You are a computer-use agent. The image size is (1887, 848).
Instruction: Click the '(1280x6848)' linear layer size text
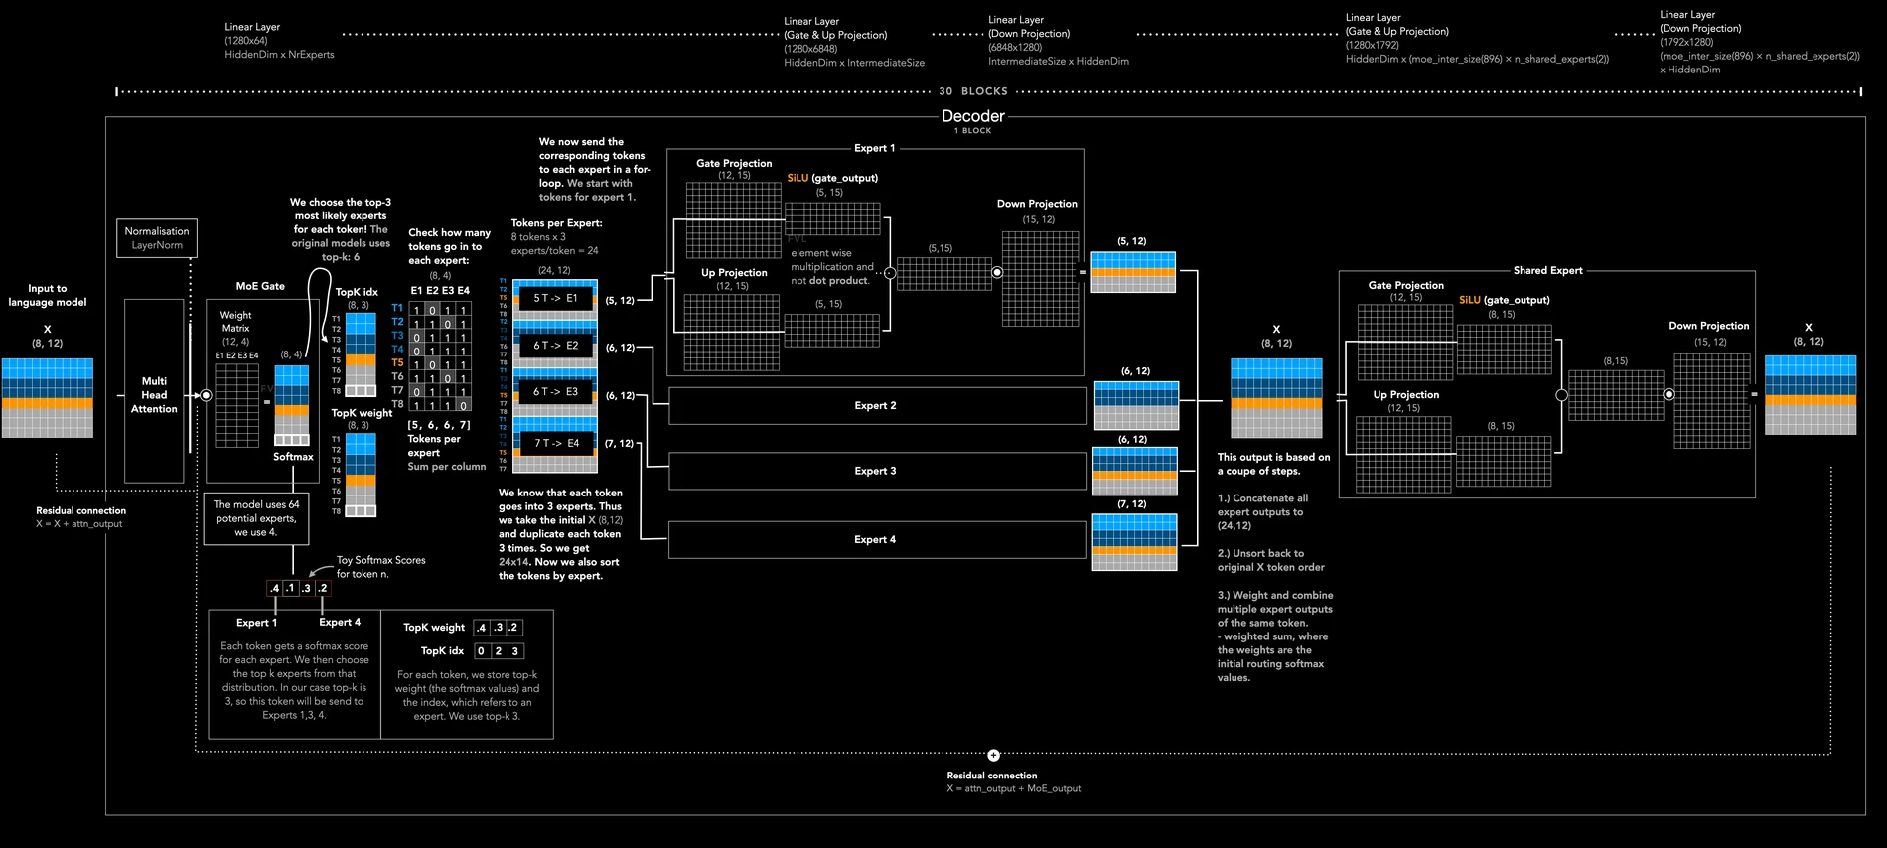[x=810, y=49]
